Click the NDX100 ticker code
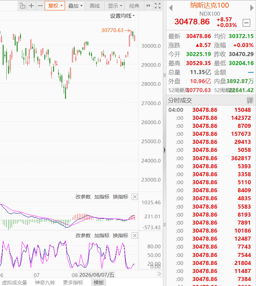 tap(209, 14)
